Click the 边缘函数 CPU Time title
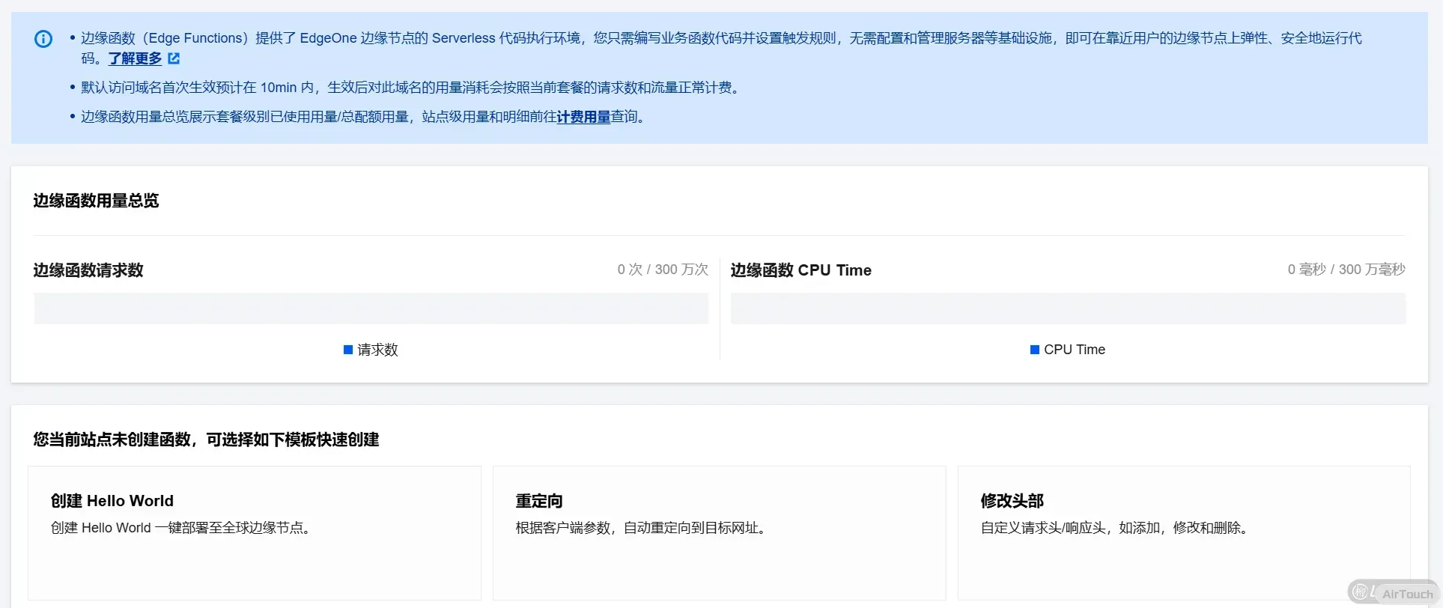1443x608 pixels. click(x=801, y=270)
